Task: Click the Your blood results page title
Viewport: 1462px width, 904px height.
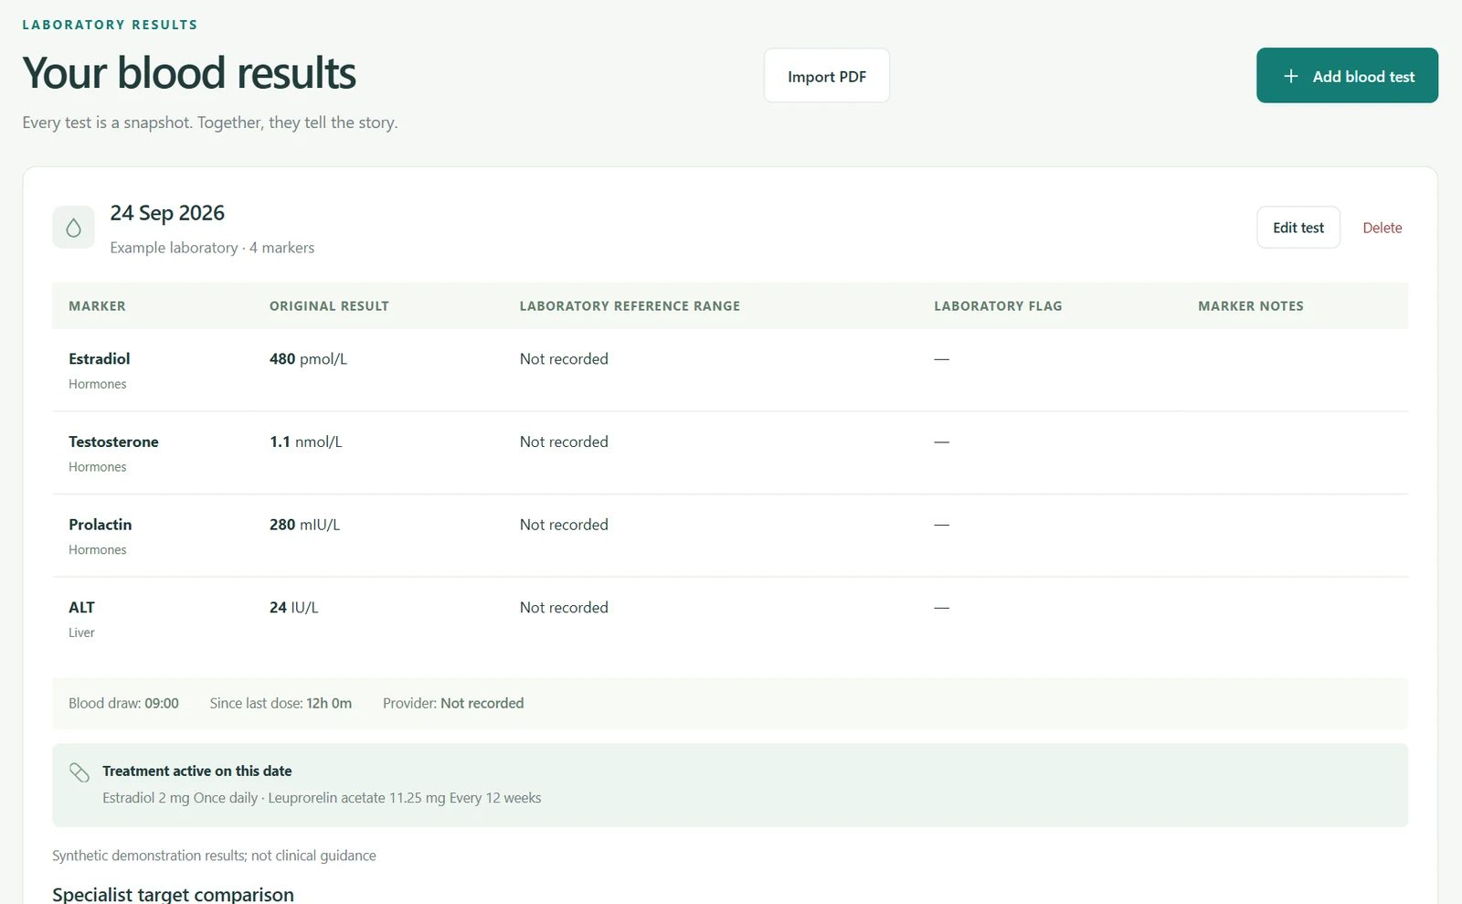Action: tap(189, 73)
